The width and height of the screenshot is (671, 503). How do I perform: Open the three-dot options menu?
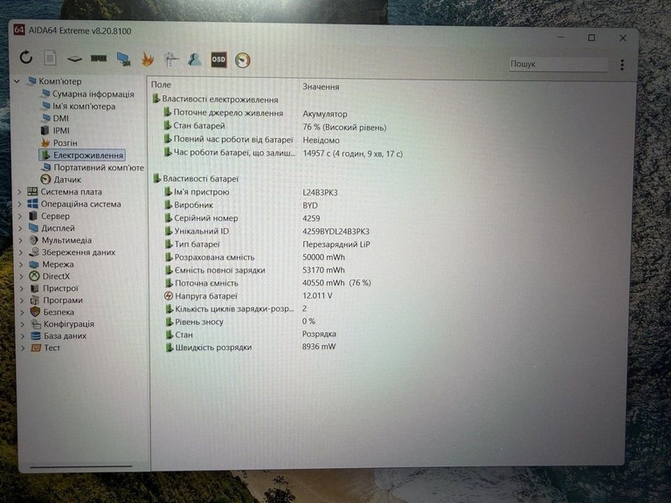pos(622,65)
